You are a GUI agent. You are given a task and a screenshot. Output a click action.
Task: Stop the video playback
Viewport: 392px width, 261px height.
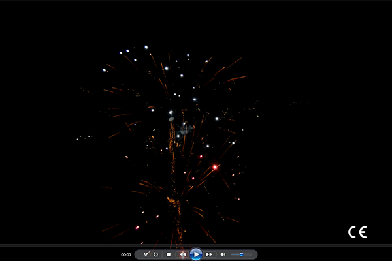point(169,254)
